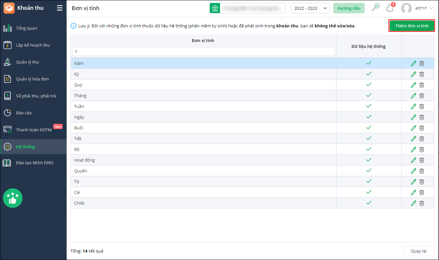Edit the Hoạt động unit row
Viewport: 439px width, 260px height.
[x=414, y=160]
